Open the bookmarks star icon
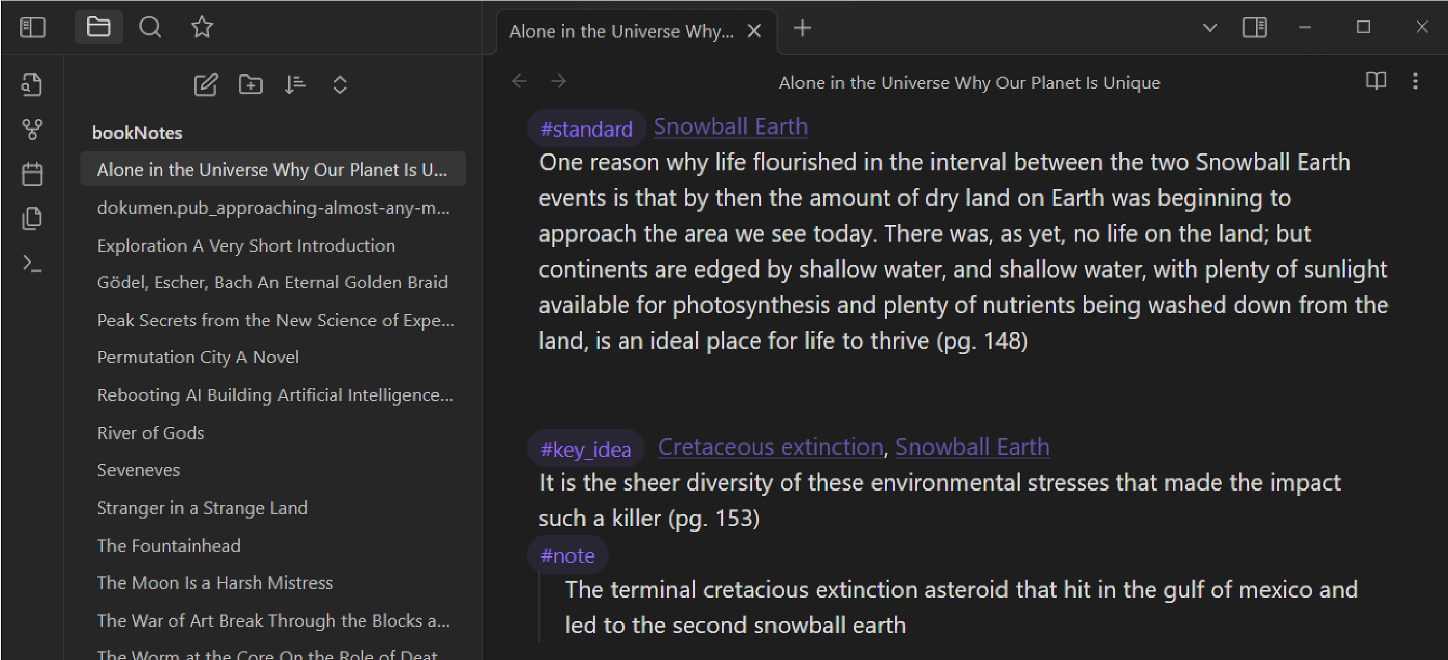Viewport: 1448px width, 660px height. 202,27
